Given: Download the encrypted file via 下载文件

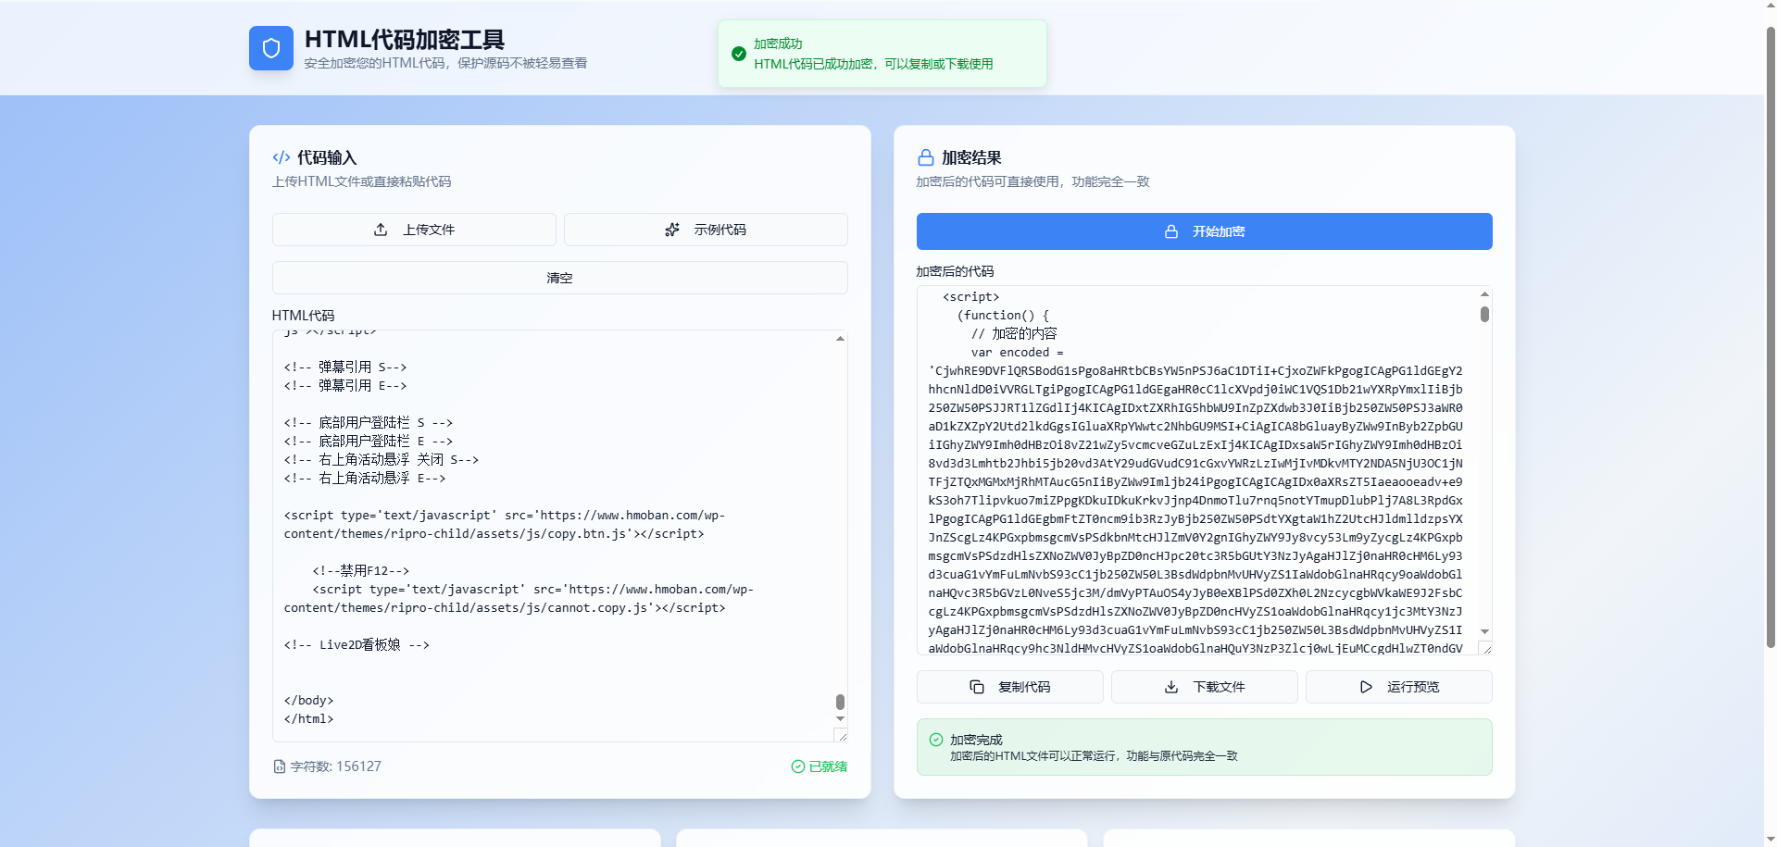Looking at the screenshot, I should (1205, 687).
